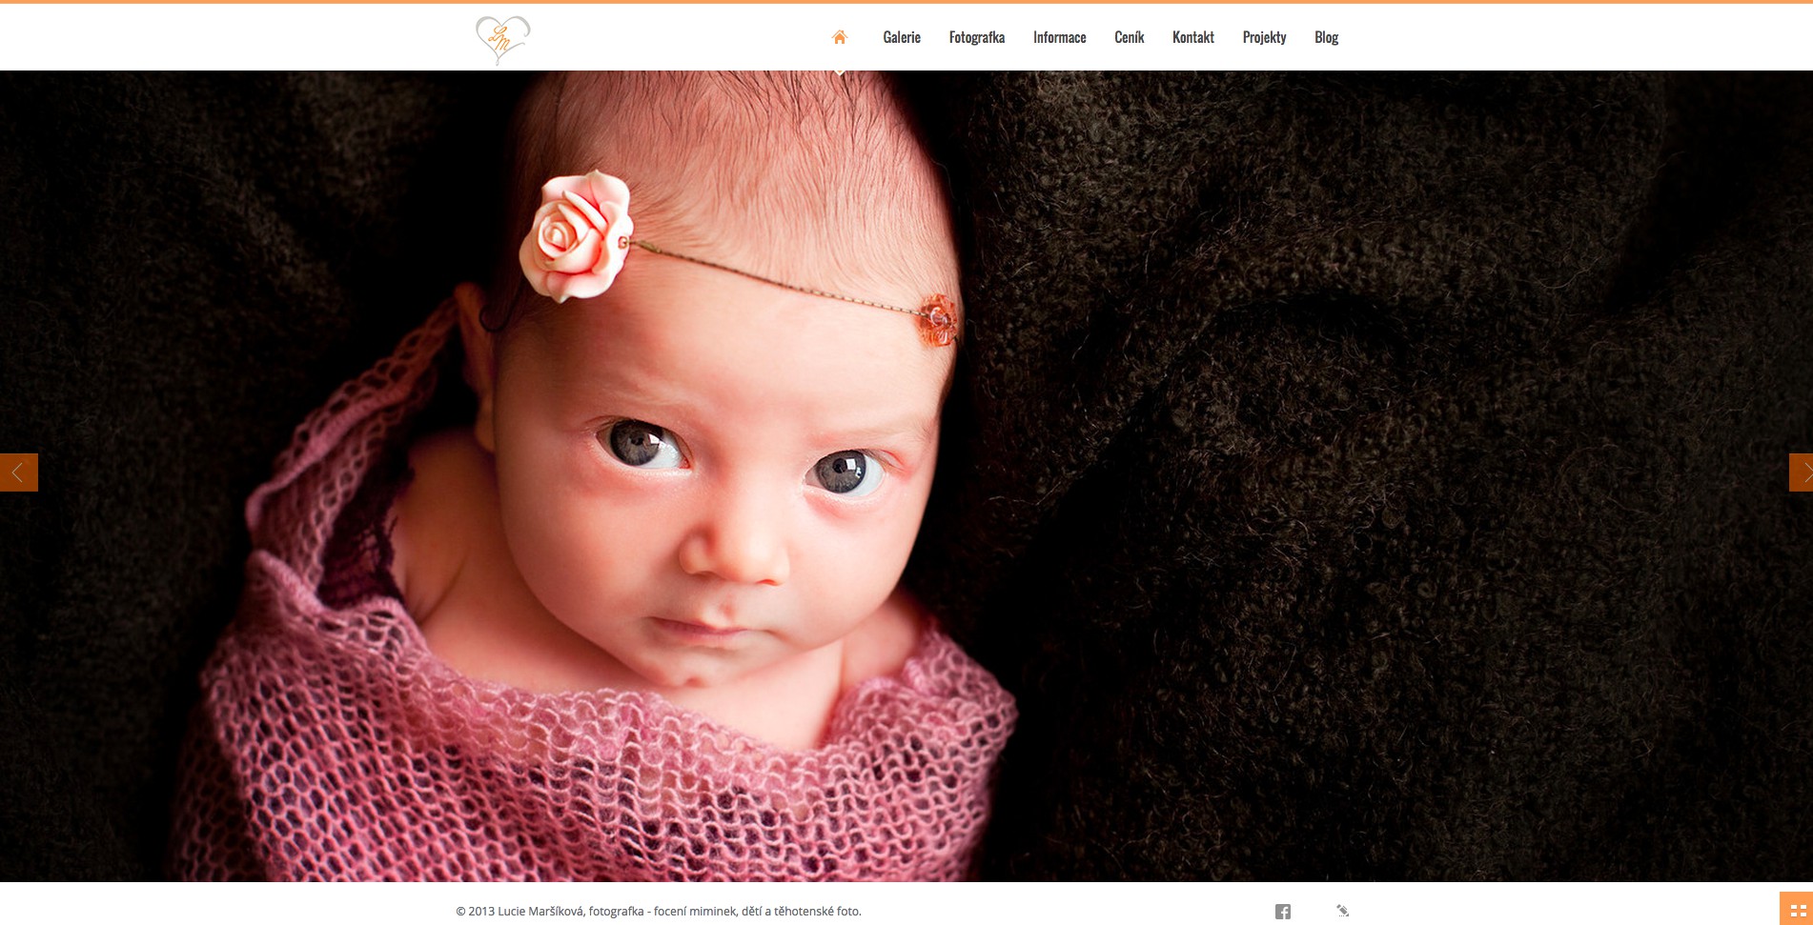Click the LM heart logo
1813x925 pixels.
pos(502,40)
